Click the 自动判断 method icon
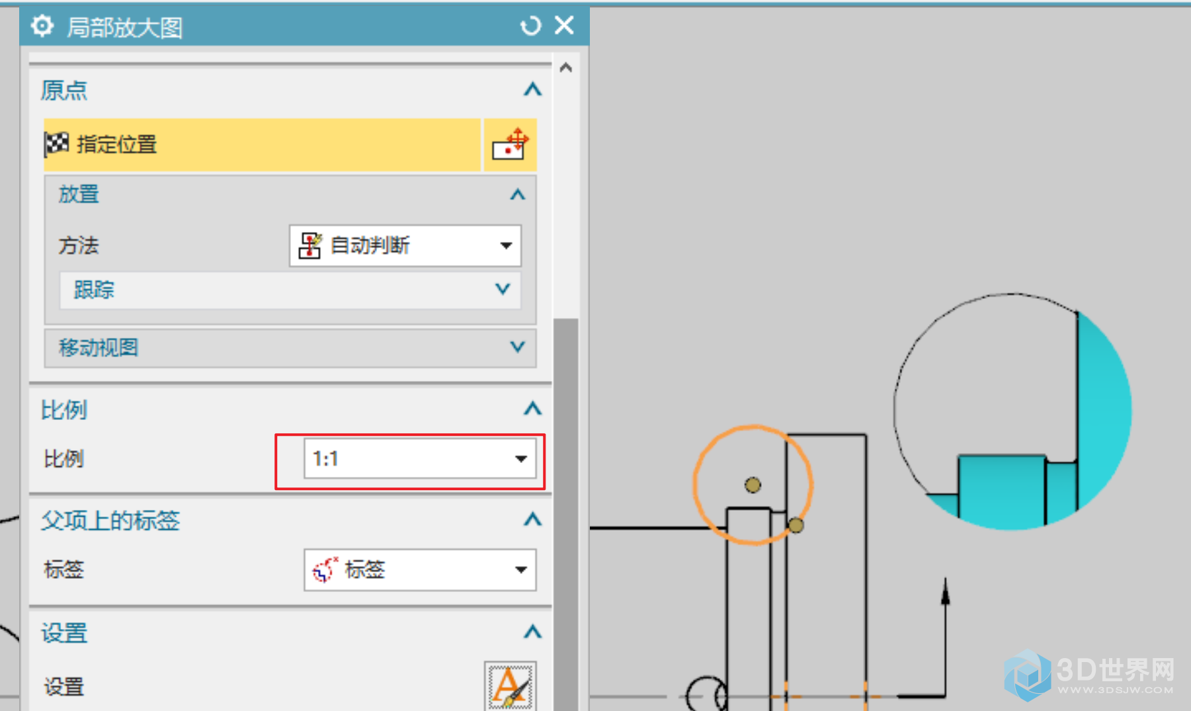The height and width of the screenshot is (711, 1191). (309, 245)
